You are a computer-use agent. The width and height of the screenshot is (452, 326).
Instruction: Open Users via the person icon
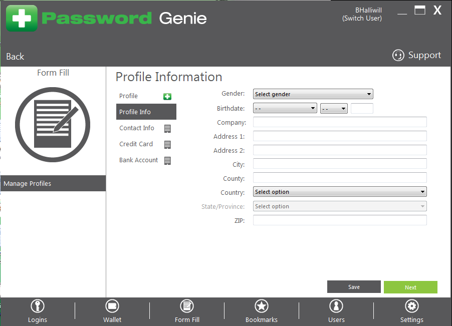click(336, 306)
